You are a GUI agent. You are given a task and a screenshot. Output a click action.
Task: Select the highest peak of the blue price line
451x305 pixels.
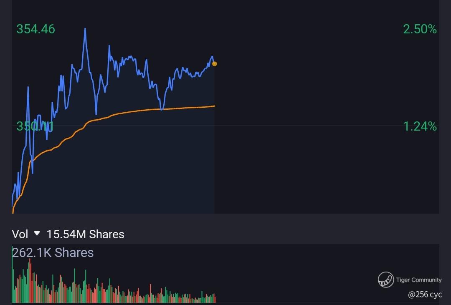[x=85, y=29]
